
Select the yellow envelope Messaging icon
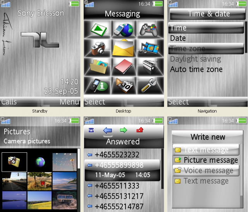pos(123,48)
